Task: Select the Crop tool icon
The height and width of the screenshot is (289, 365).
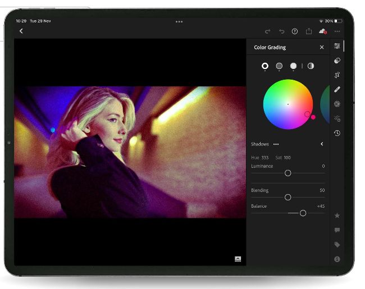Action: click(337, 75)
